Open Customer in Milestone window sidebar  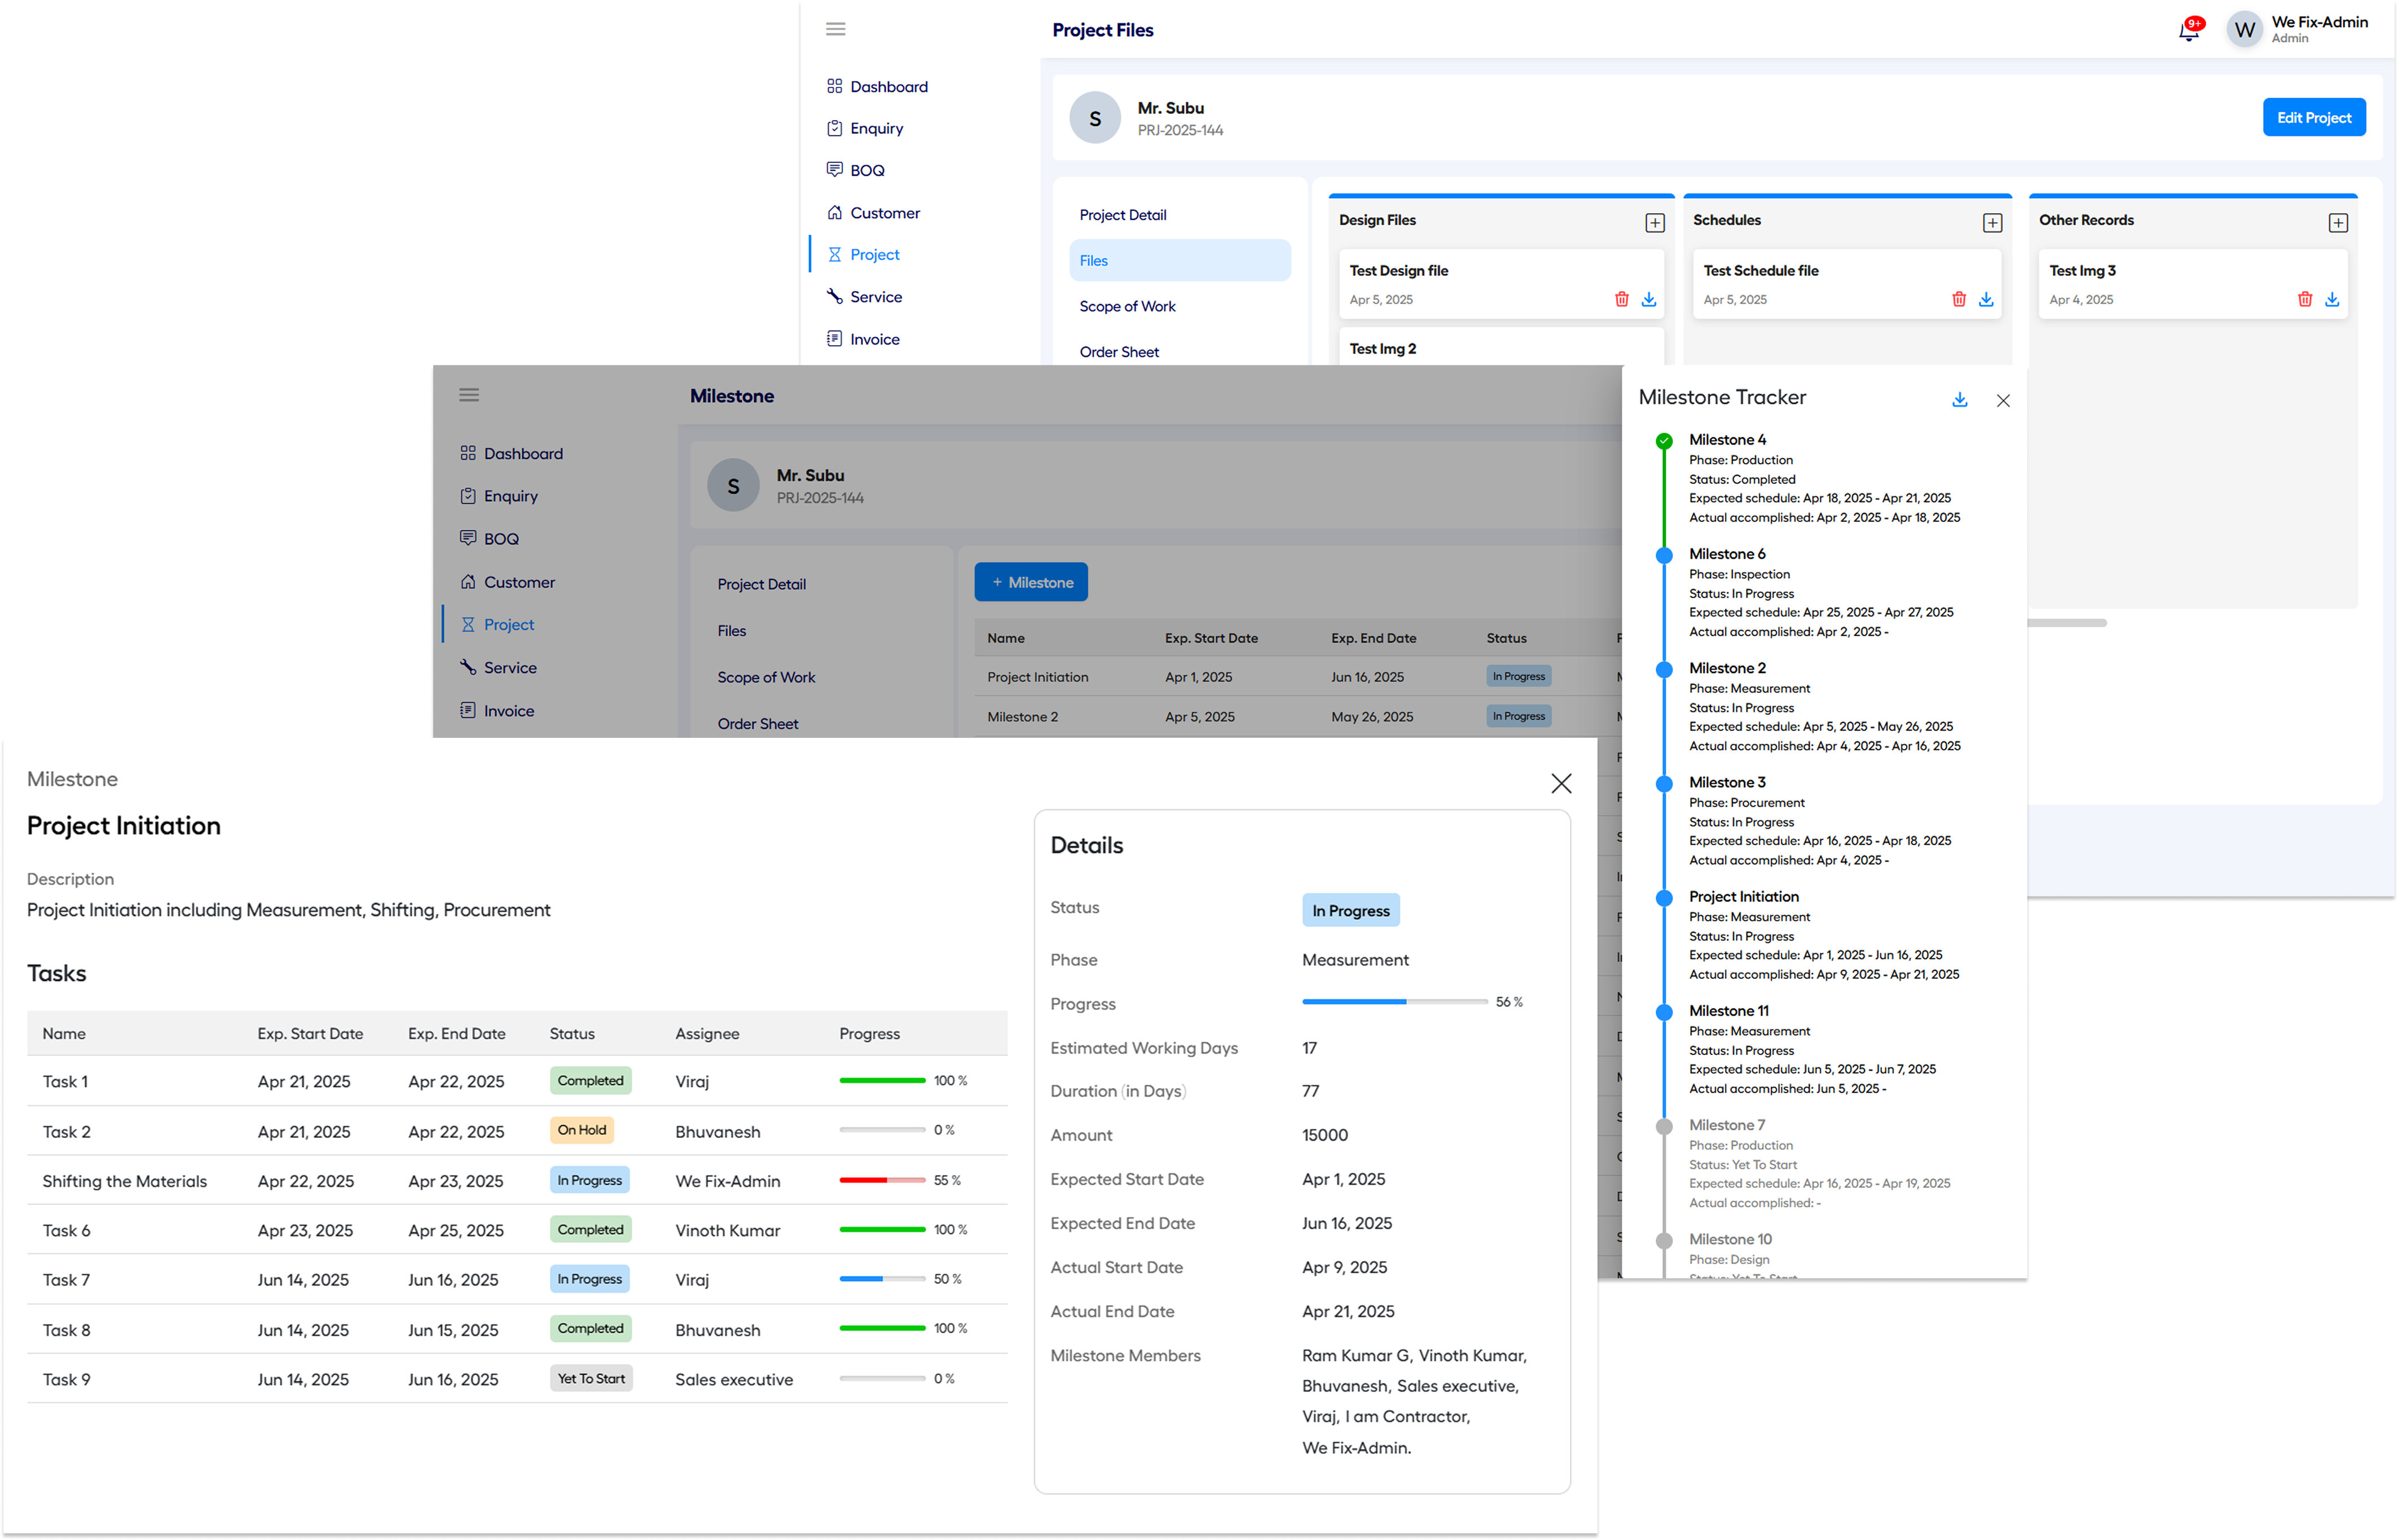coord(519,582)
